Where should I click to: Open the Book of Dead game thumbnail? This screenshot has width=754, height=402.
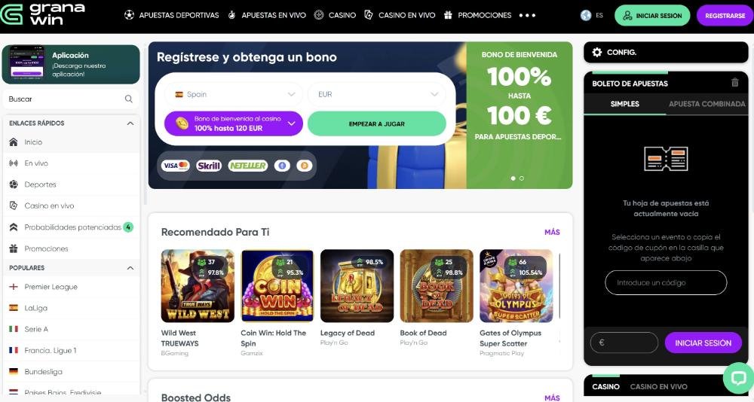(437, 286)
